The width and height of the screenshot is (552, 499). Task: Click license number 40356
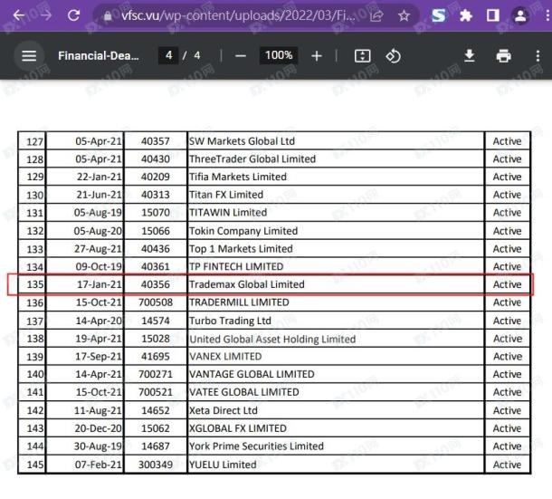click(156, 284)
